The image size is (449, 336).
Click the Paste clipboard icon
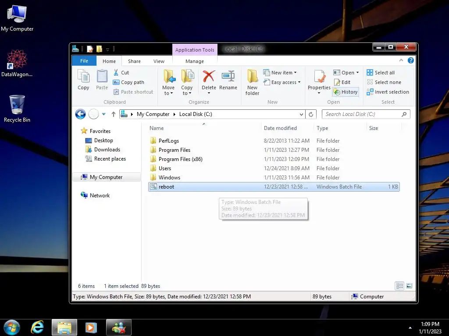[x=102, y=80]
